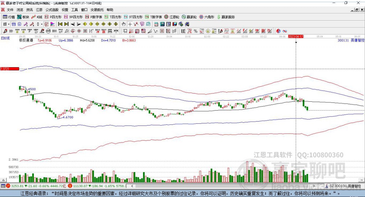365x197 pixels.
Task: Open the T数字表 tool
Action: (x=153, y=17)
